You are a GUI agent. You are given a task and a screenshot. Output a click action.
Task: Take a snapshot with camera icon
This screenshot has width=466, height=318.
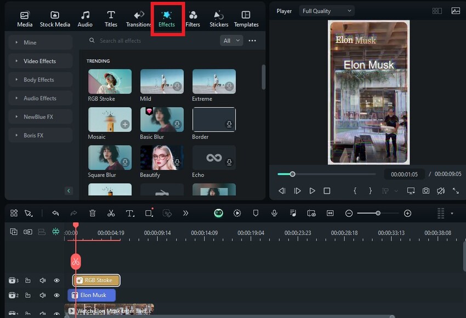[426, 190]
